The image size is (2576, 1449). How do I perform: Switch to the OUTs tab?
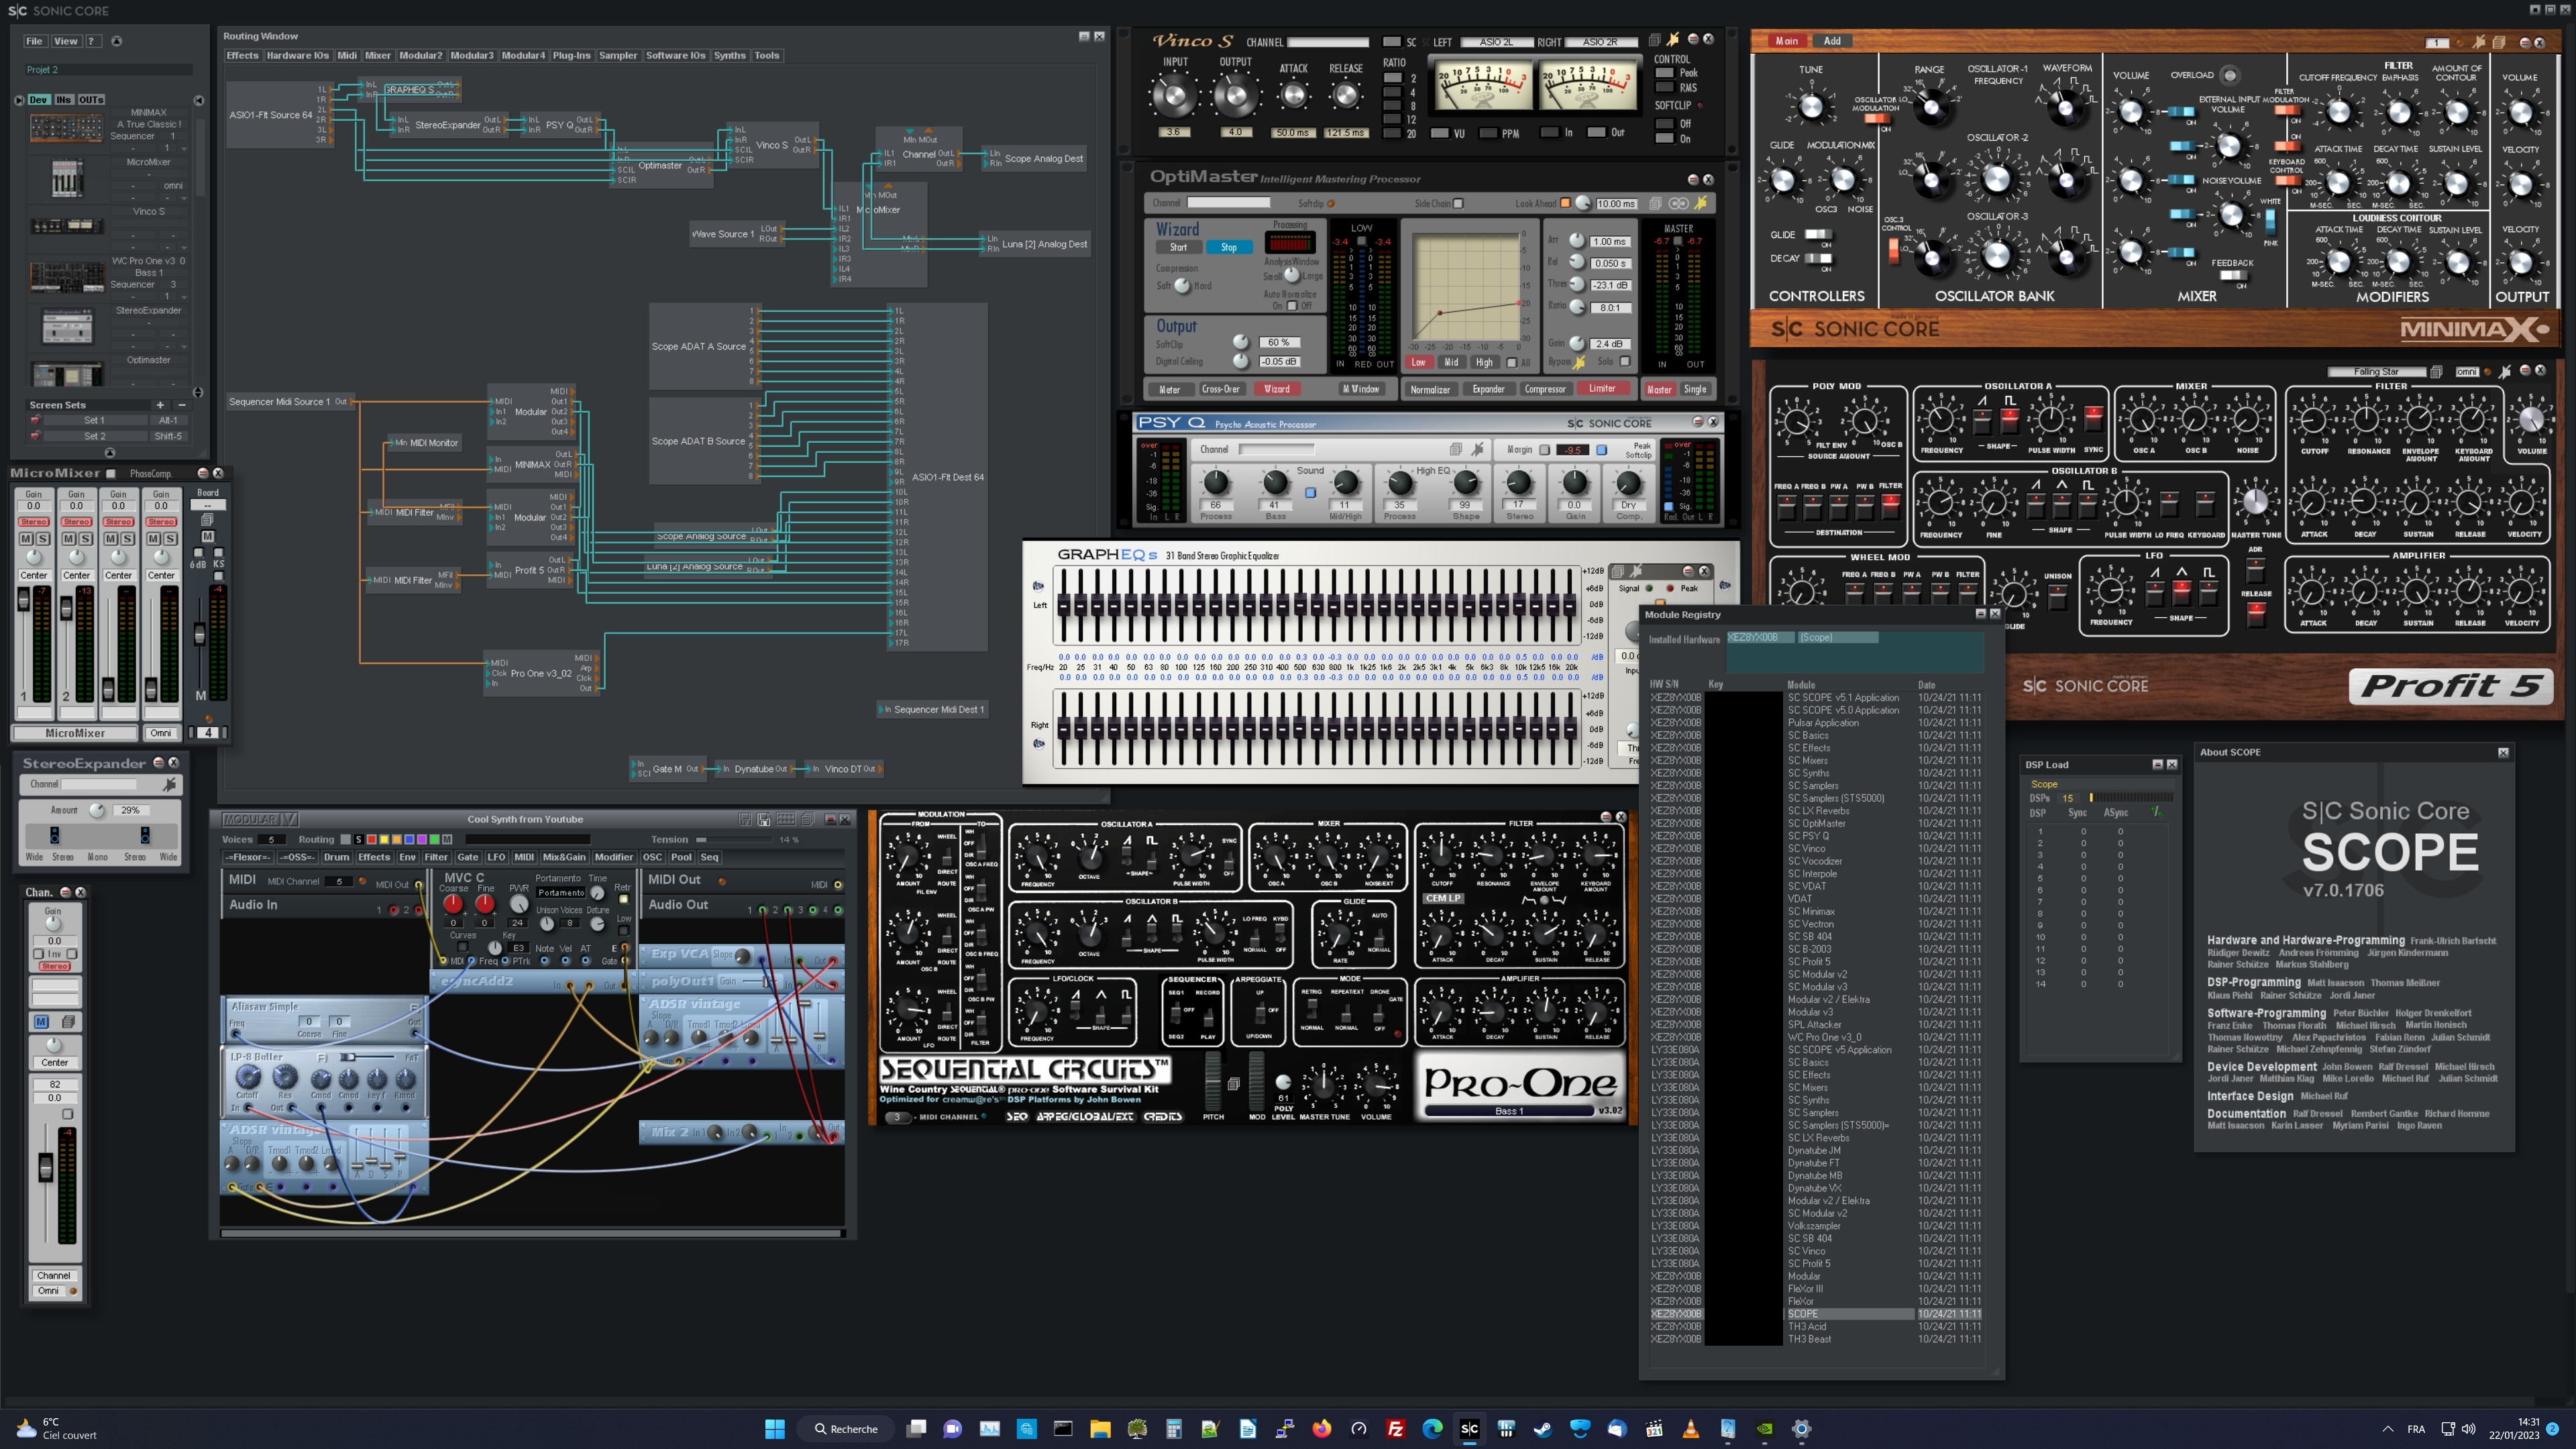91,100
